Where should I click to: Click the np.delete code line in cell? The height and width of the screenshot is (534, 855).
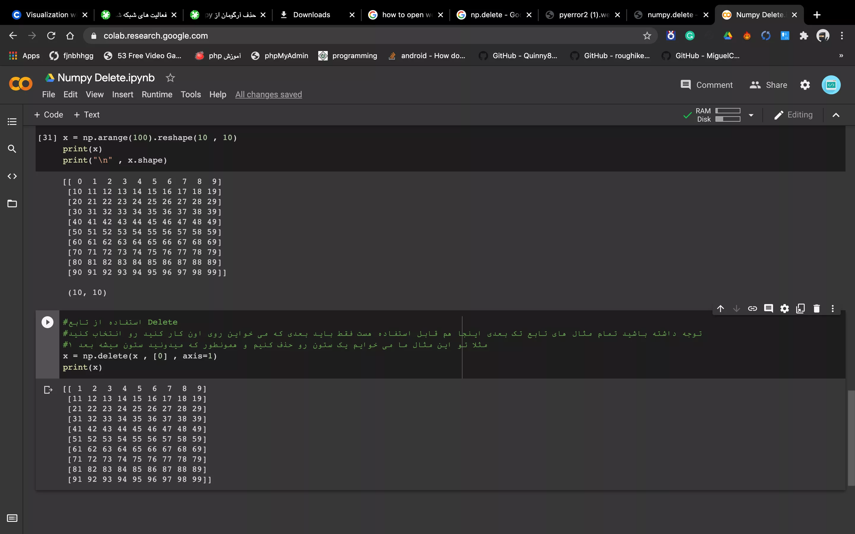coord(140,356)
